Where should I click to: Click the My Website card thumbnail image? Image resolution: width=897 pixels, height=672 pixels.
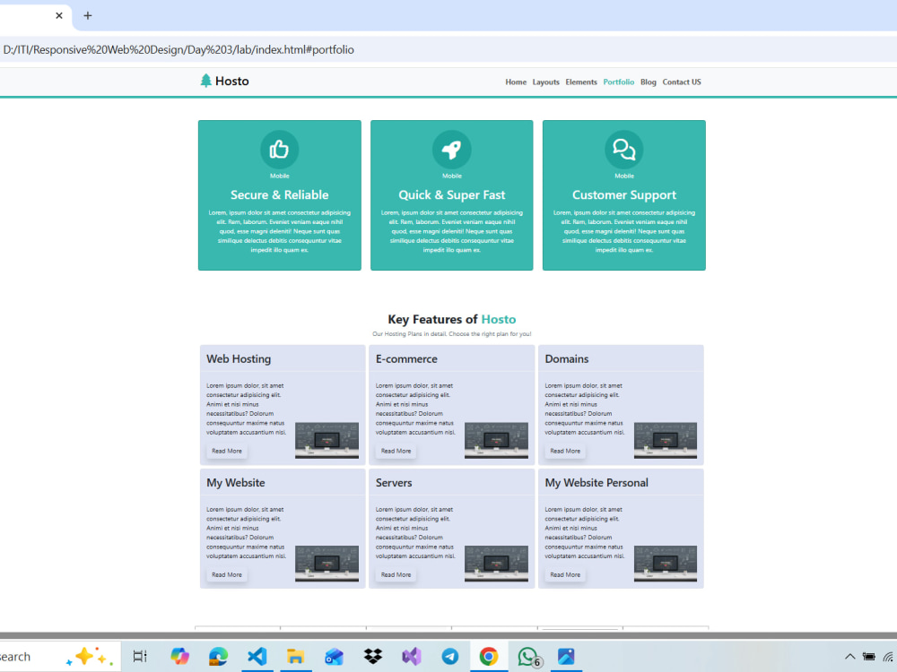coord(327,564)
